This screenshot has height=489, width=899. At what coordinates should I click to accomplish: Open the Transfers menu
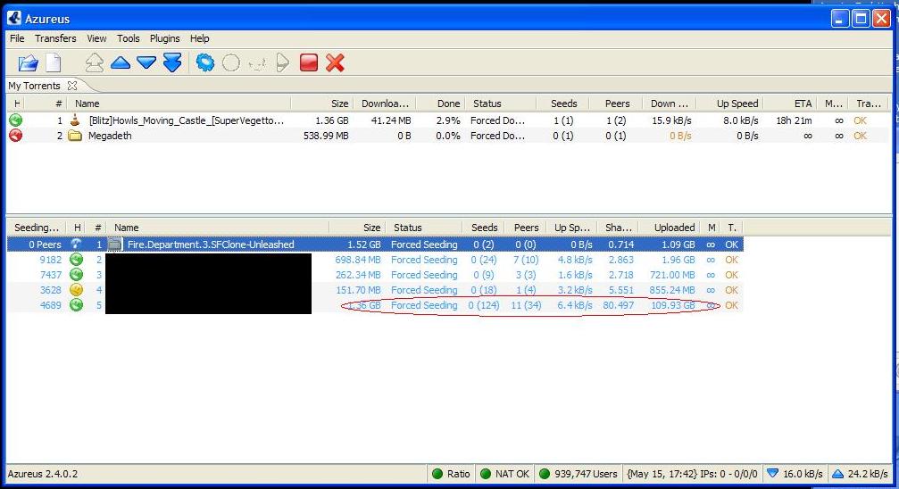(55, 38)
